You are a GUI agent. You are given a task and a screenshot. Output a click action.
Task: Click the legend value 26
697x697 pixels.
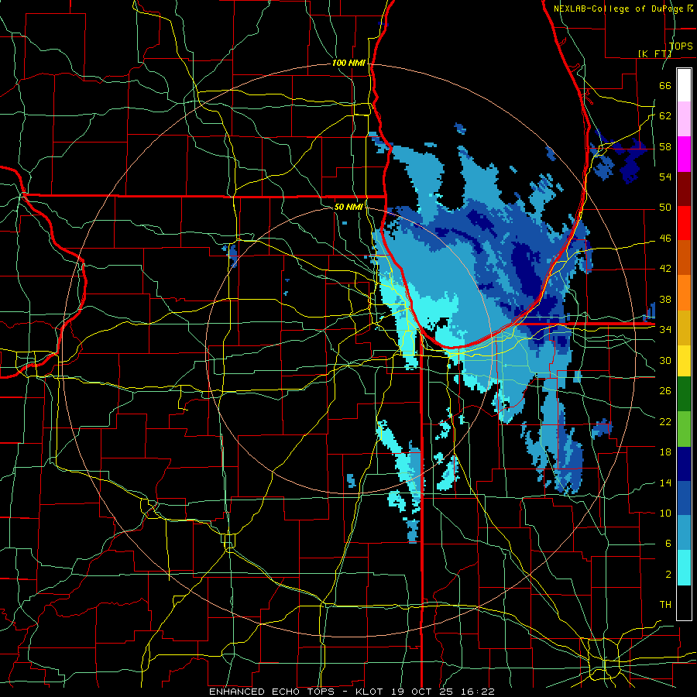point(665,391)
